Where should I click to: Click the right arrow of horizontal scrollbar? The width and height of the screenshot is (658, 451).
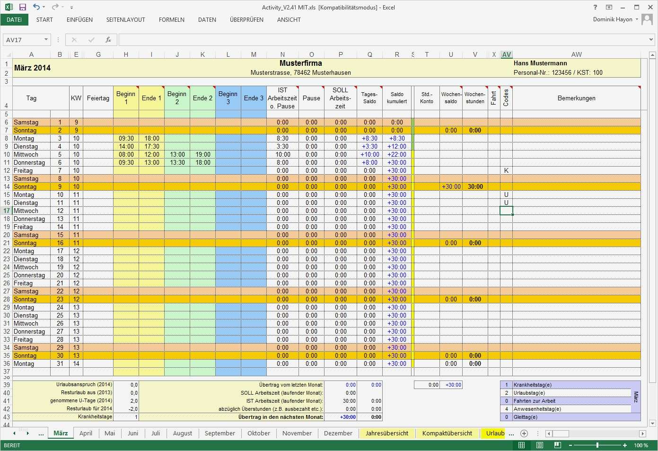pos(643,433)
